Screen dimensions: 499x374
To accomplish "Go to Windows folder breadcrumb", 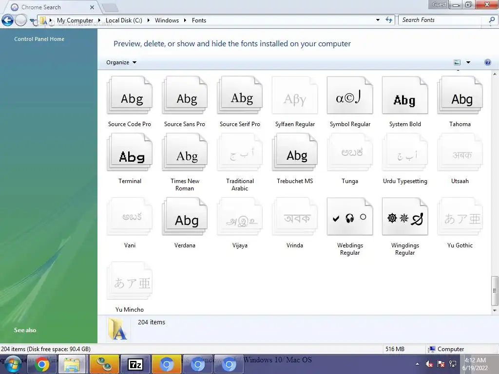I will 167,20.
